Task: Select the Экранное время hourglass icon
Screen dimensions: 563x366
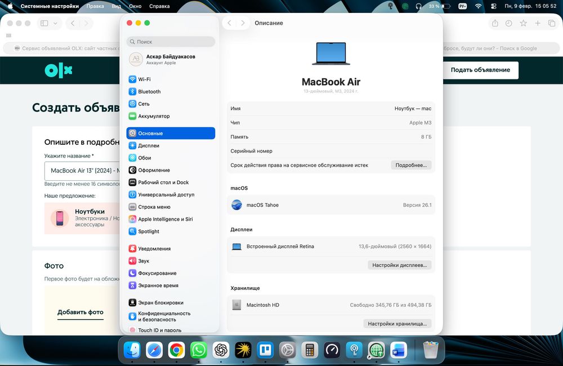Action: (132, 285)
